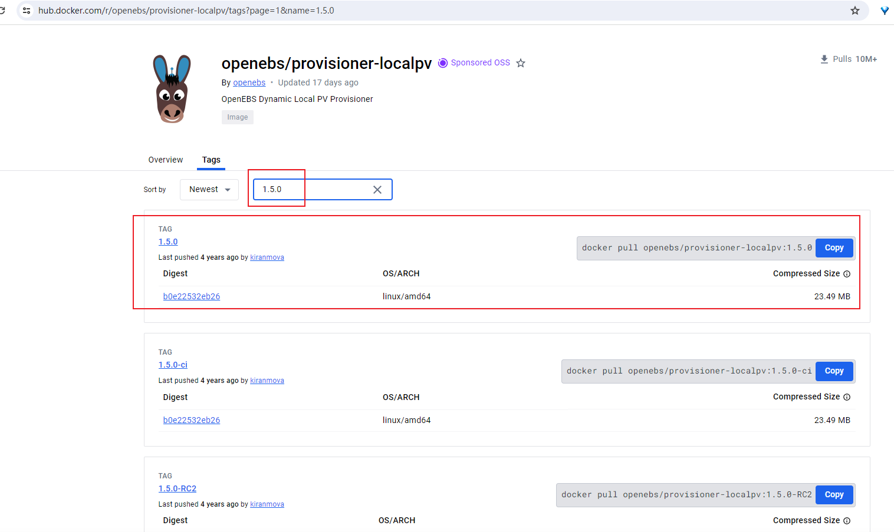The image size is (894, 532).
Task: Click the Pulls download icon
Action: click(824, 59)
